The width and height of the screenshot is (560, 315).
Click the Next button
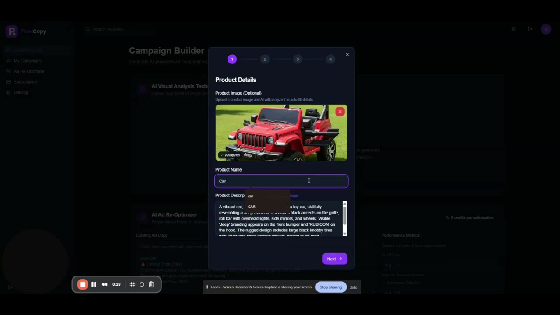click(x=335, y=259)
